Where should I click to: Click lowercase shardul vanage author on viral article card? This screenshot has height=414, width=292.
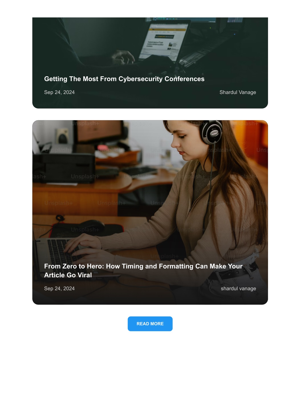[x=238, y=289]
